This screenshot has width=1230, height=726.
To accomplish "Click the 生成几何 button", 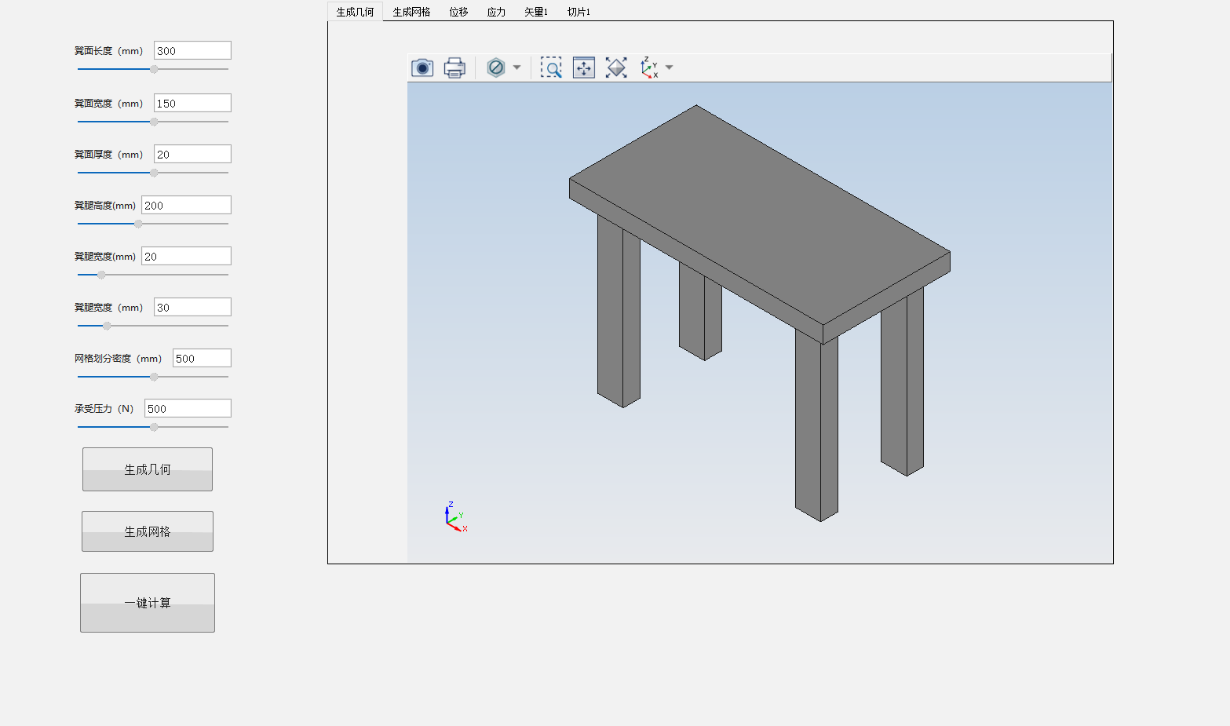I will click(x=148, y=469).
